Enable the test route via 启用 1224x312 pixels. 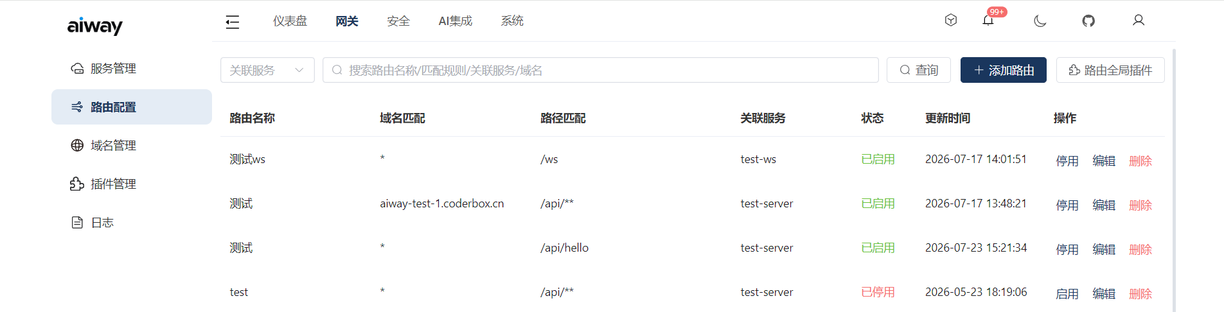pos(1067,293)
